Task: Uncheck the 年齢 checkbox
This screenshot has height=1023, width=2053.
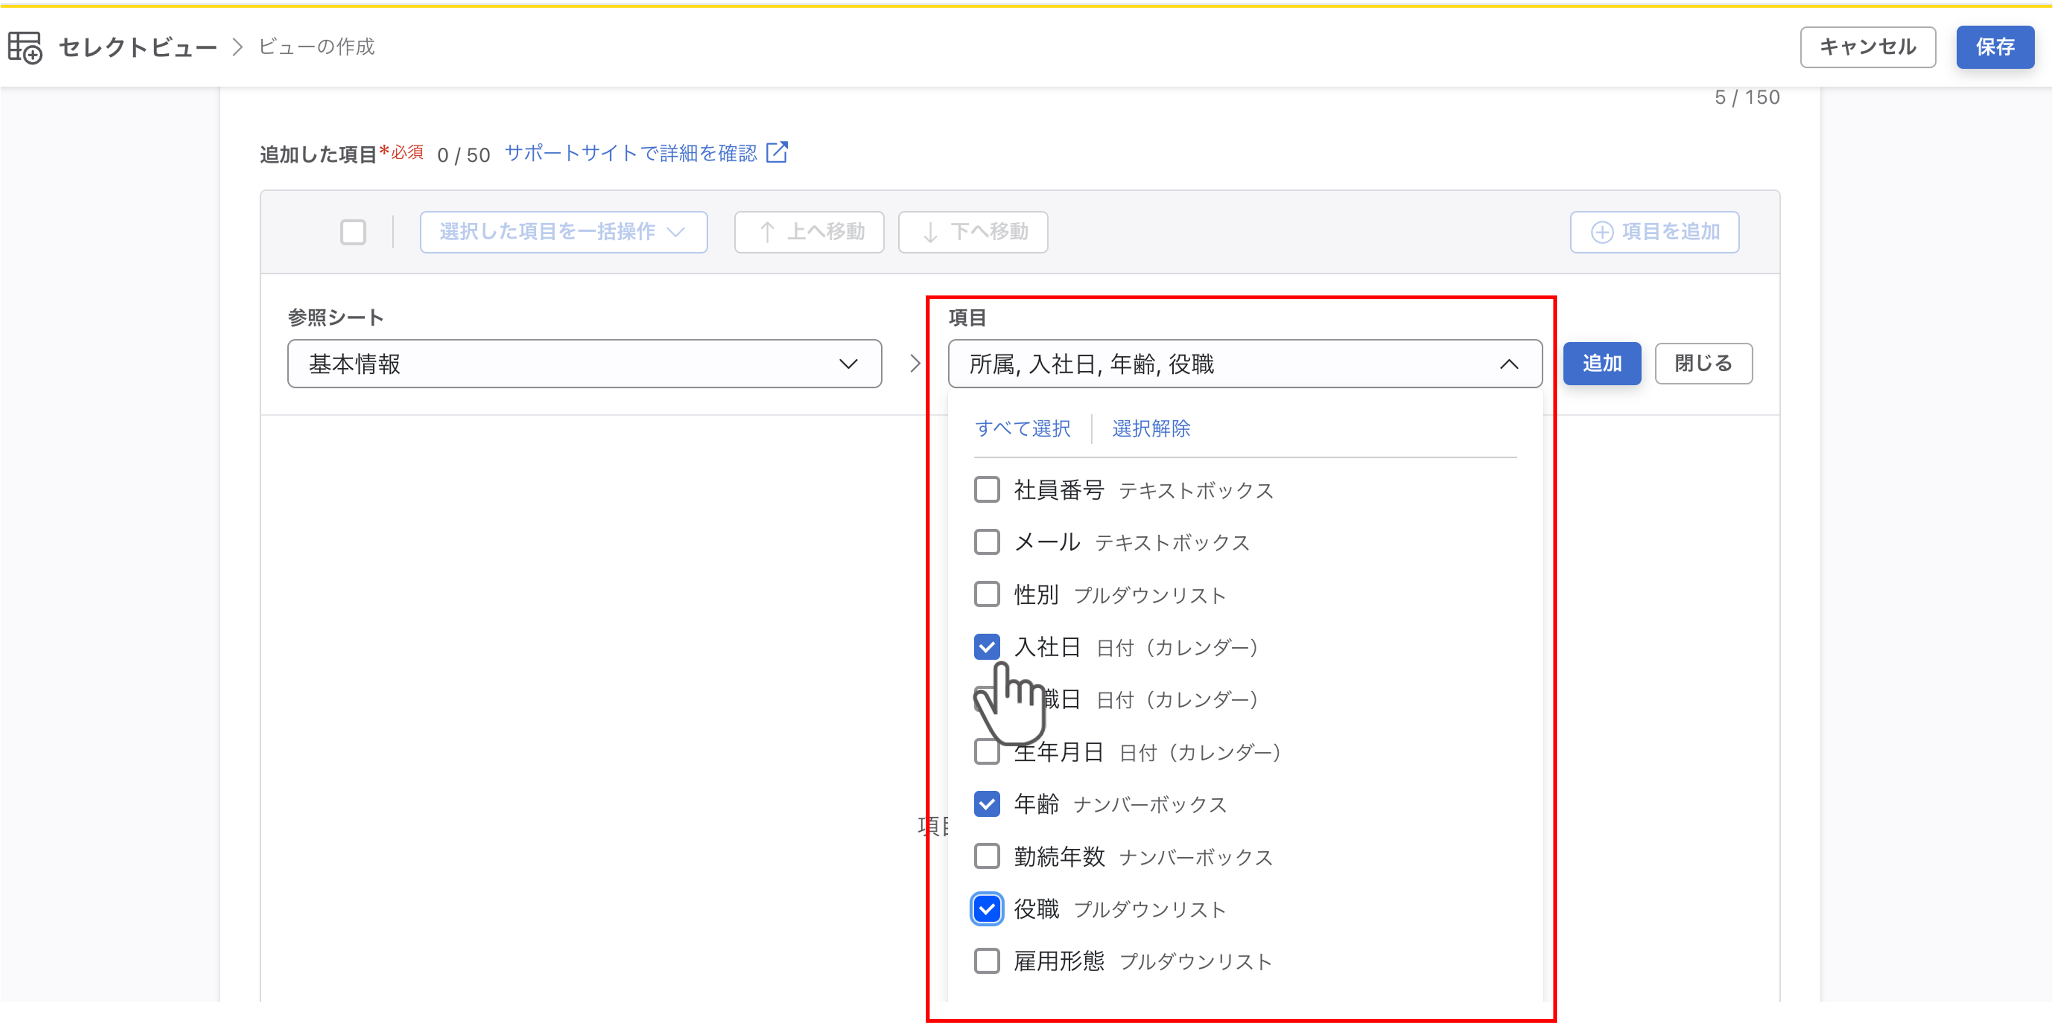Action: tap(987, 804)
